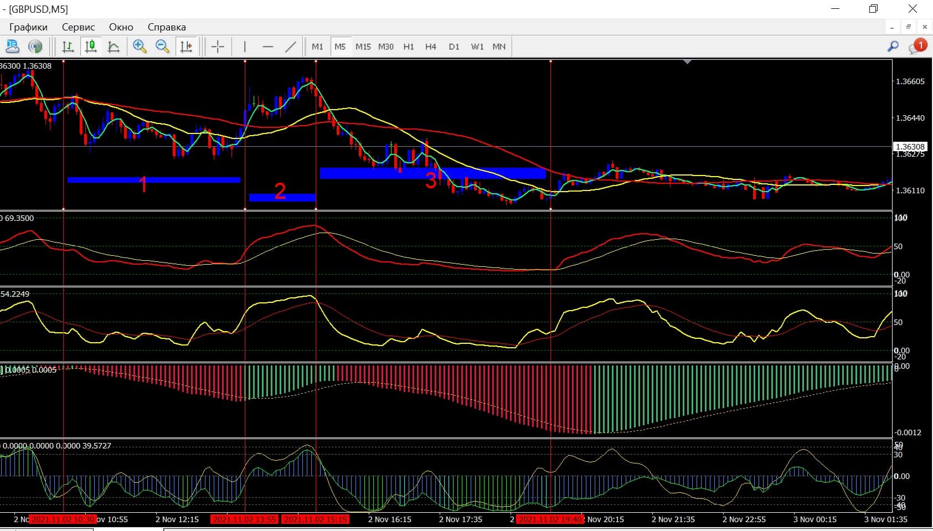
Task: Select the horizontal line drawing tool
Action: [x=268, y=47]
